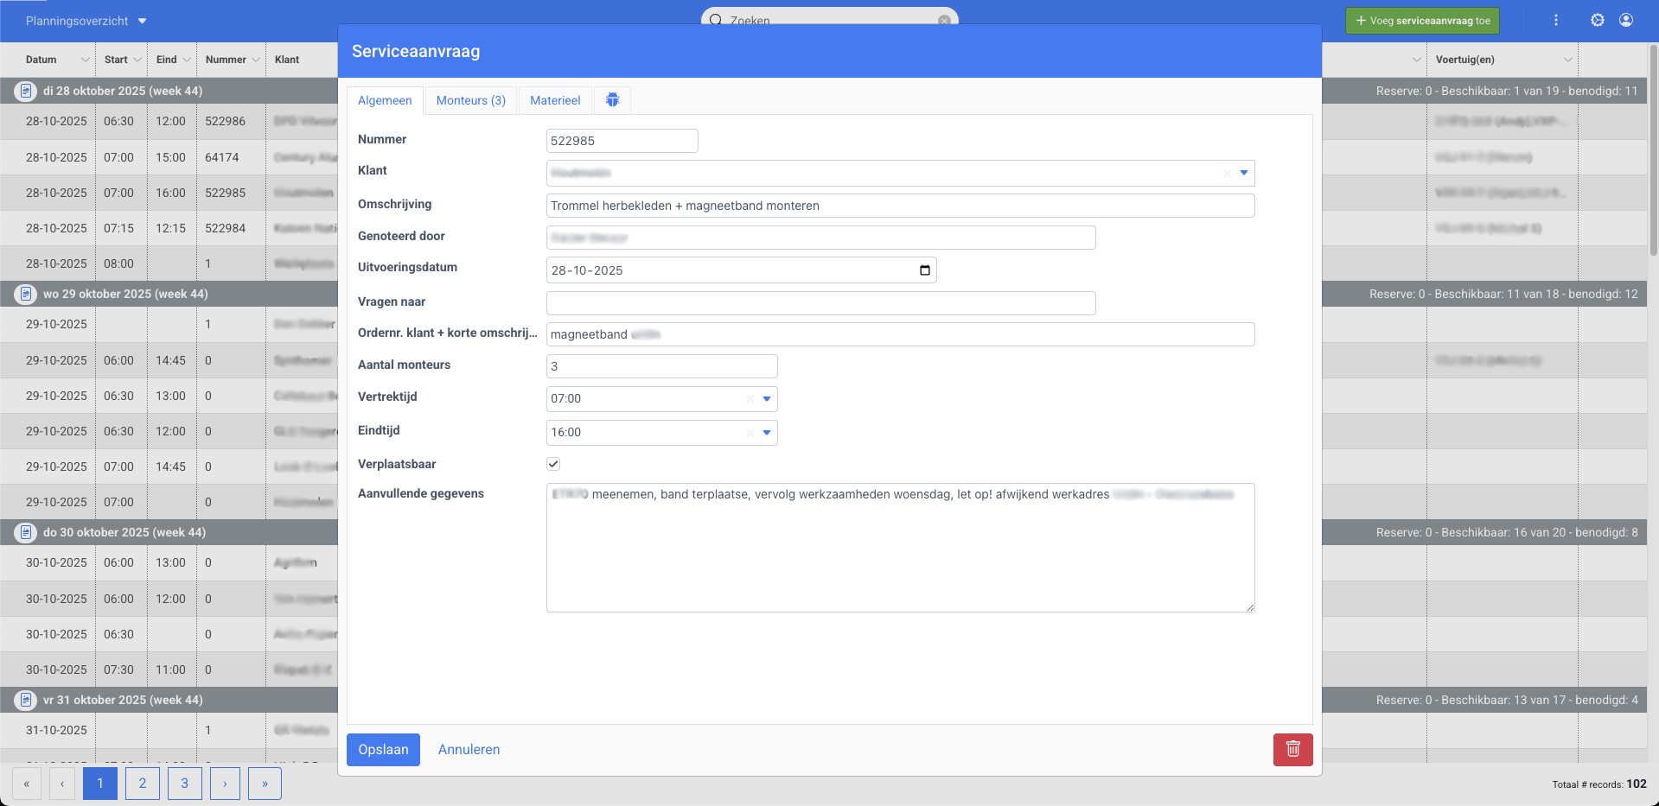This screenshot has width=1659, height=806.
Task: Click the document icon for do 30 oktober
Action: pyautogui.click(x=26, y=532)
